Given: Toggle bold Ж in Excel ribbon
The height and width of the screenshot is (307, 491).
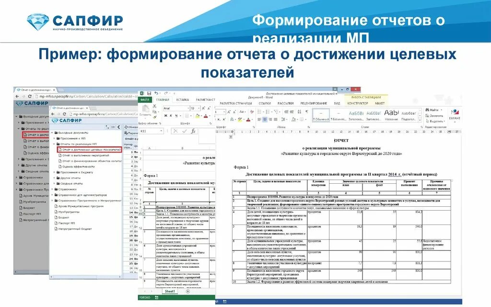Looking at the screenshot, I should 165,116.
